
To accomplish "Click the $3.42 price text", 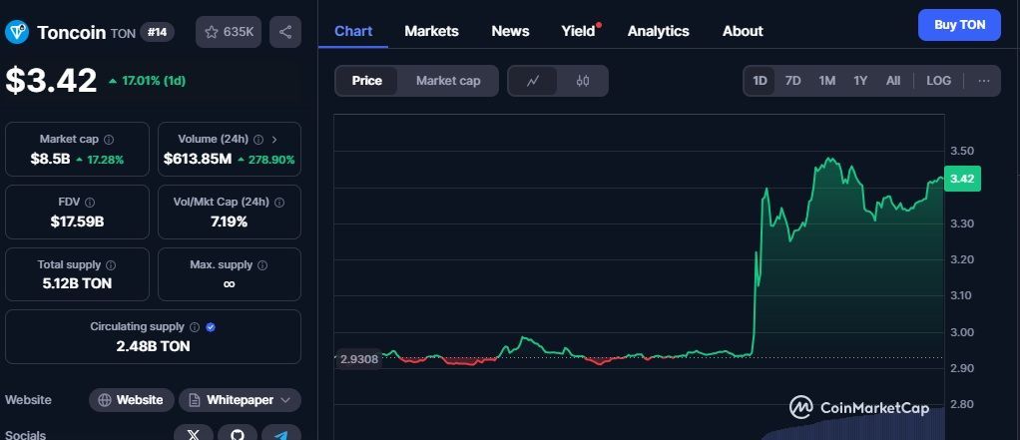I will (51, 81).
